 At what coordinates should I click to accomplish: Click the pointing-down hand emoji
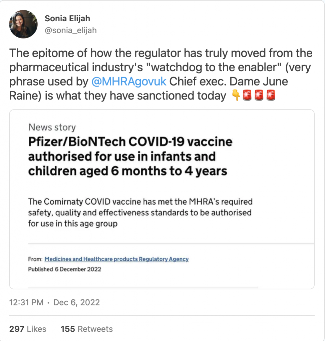pyautogui.click(x=236, y=96)
